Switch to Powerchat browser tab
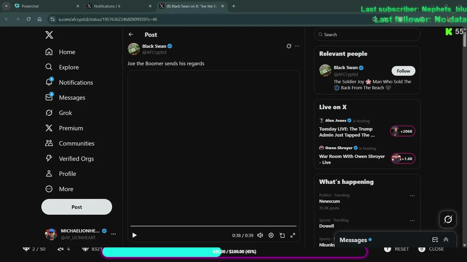Viewport: 467px width, 262px height. (47, 6)
